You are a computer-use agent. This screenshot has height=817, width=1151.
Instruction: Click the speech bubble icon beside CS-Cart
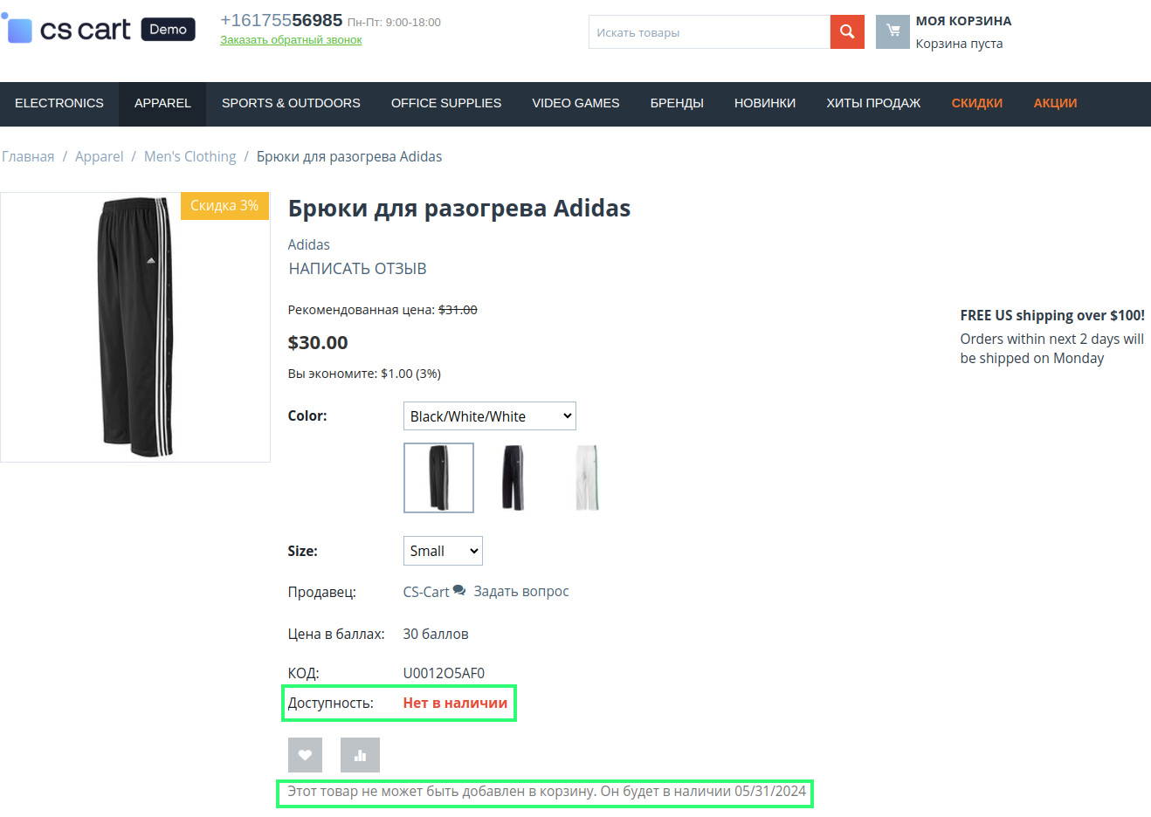pos(459,591)
